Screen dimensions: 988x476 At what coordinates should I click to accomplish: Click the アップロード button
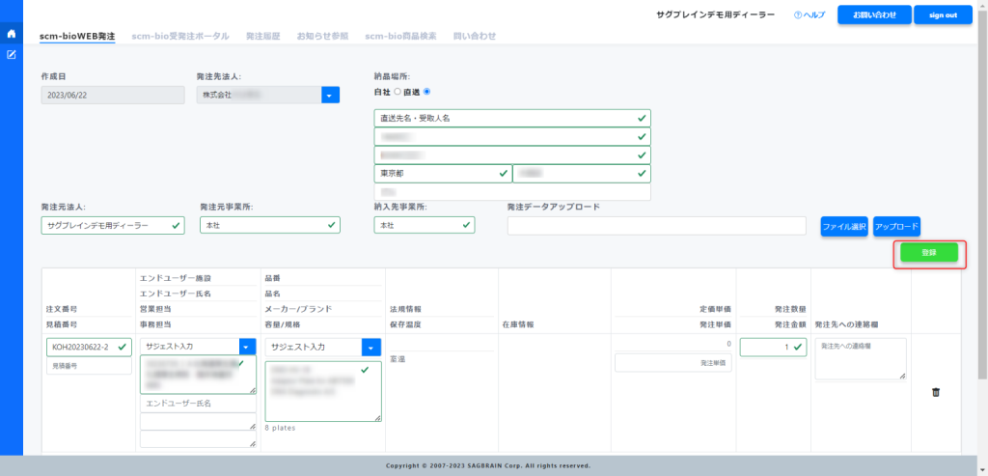click(896, 226)
